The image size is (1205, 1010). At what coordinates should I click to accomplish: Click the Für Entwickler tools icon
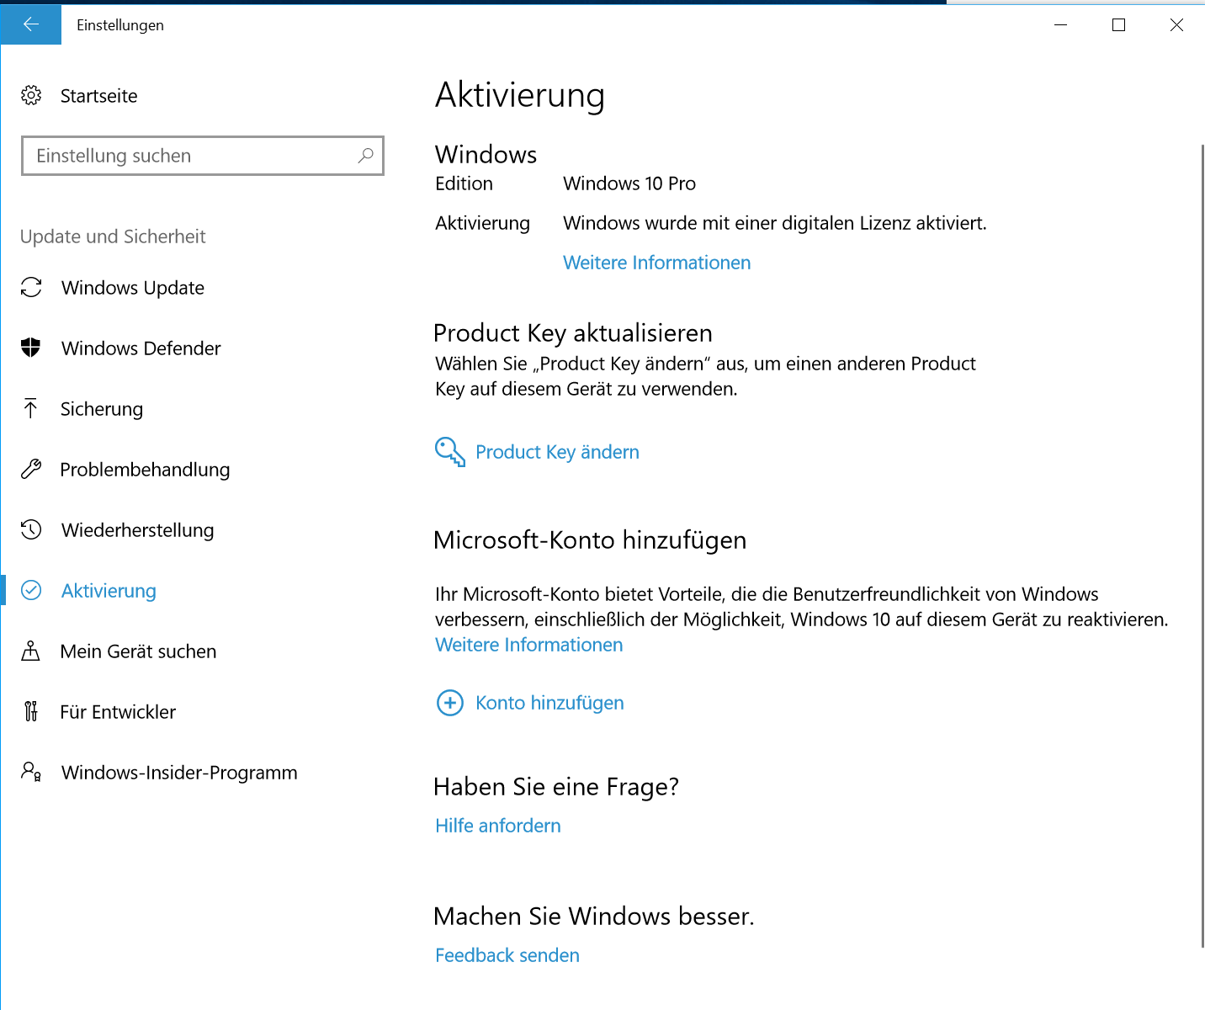tap(31, 711)
